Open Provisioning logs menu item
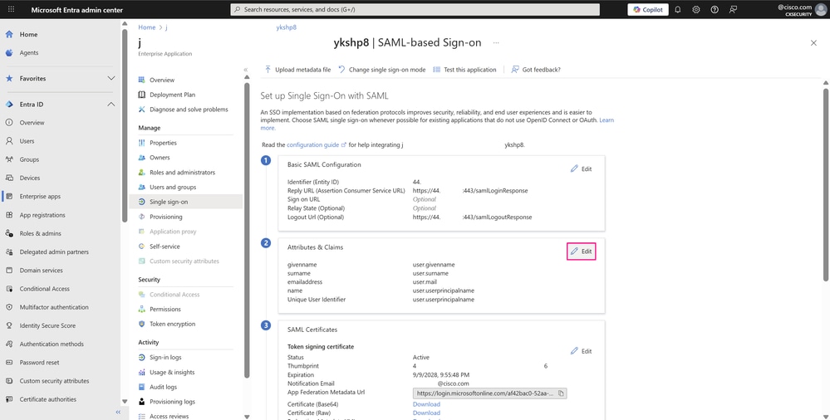The height and width of the screenshot is (420, 830). (172, 402)
